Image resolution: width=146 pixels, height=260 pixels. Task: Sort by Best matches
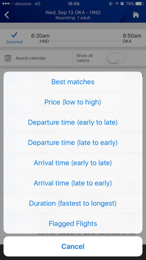(x=73, y=82)
